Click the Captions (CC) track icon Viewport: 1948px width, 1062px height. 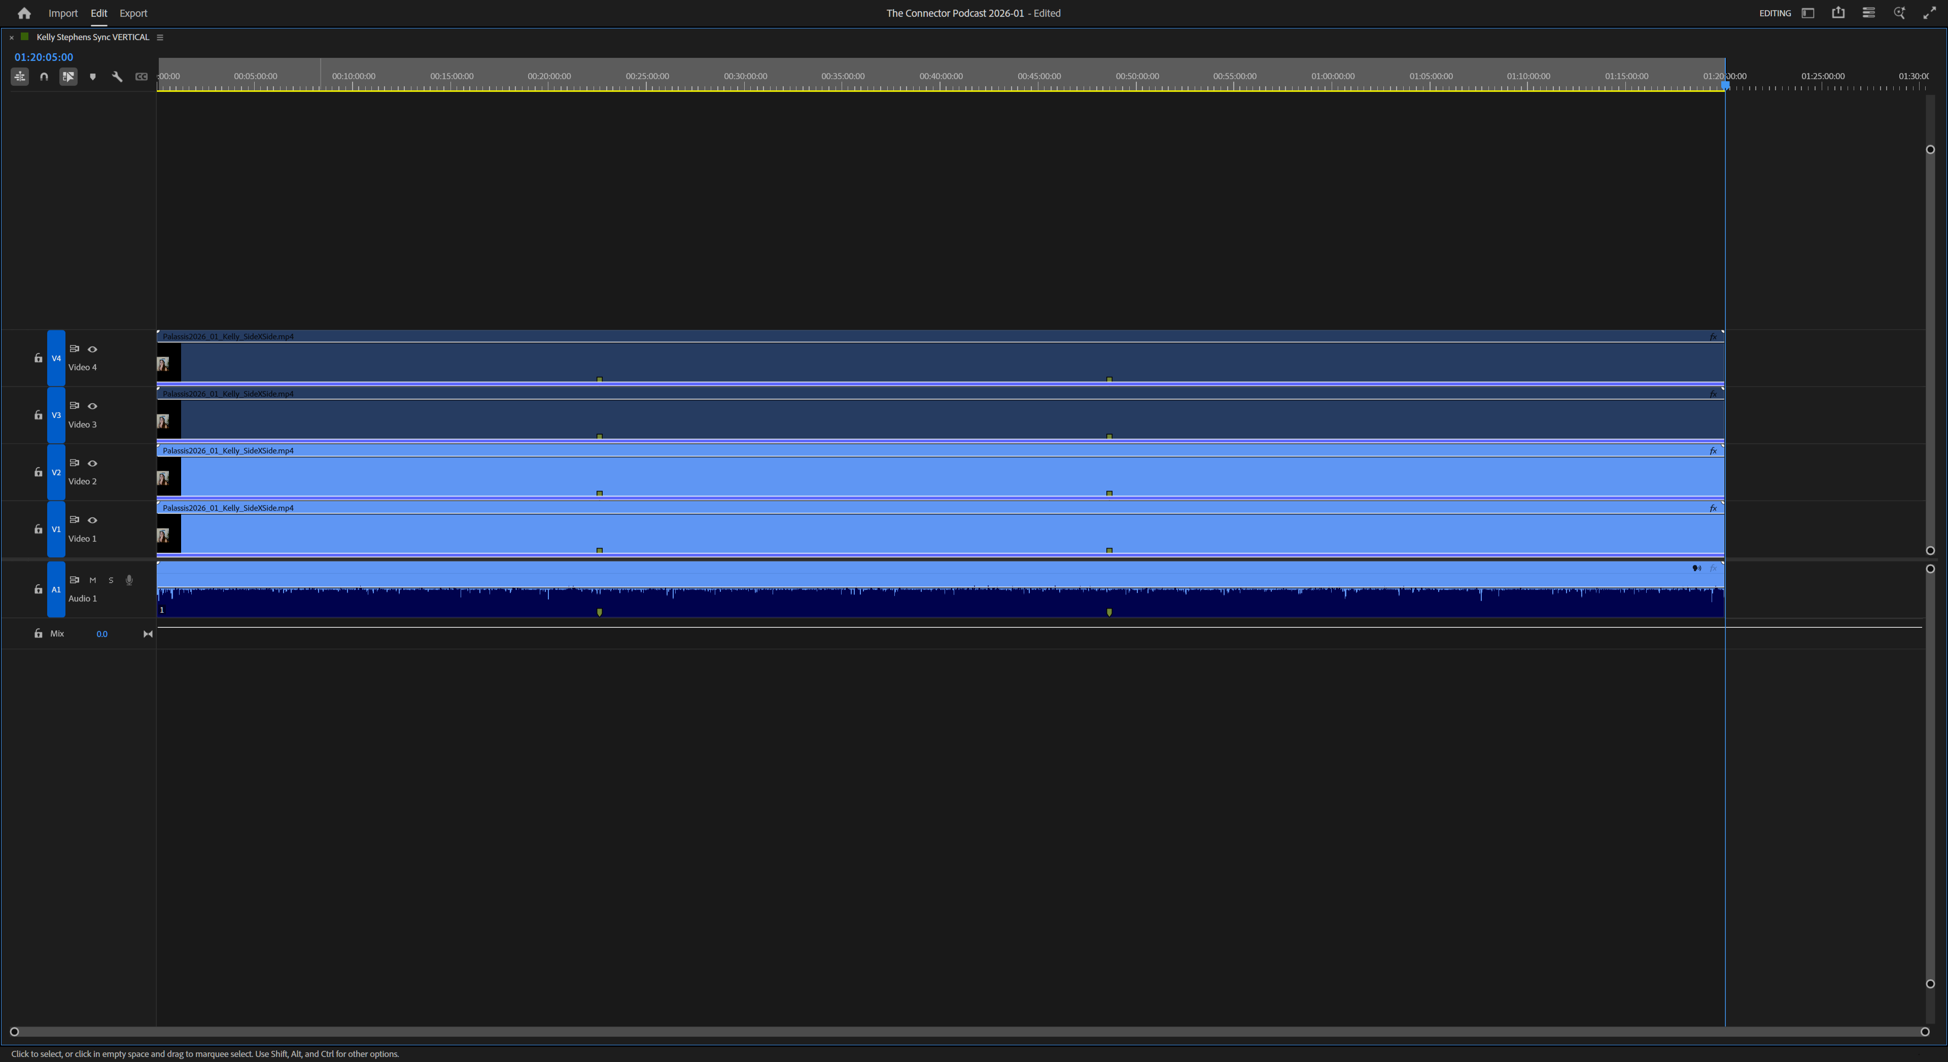[x=142, y=77]
